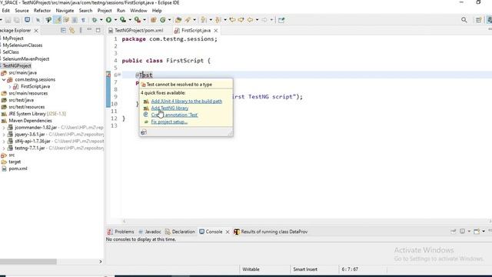The image size is (492, 277).
Task: Click the Smart Insert status bar field
Action: pos(305,269)
